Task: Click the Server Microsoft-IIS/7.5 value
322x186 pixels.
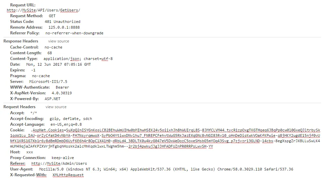Action: 48,82
